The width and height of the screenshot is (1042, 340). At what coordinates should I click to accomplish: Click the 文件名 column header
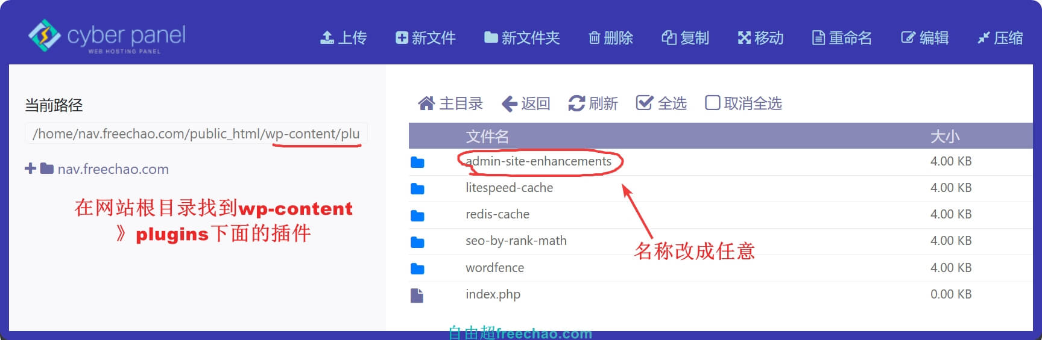point(487,137)
